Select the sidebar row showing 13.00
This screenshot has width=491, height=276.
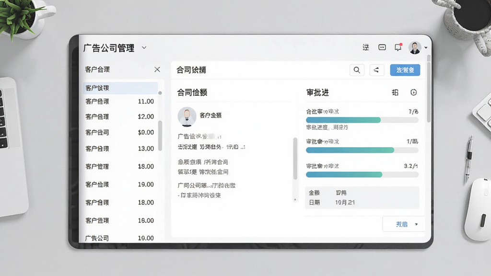tap(120, 149)
